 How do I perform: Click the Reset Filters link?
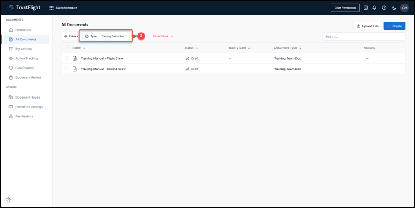pyautogui.click(x=163, y=36)
